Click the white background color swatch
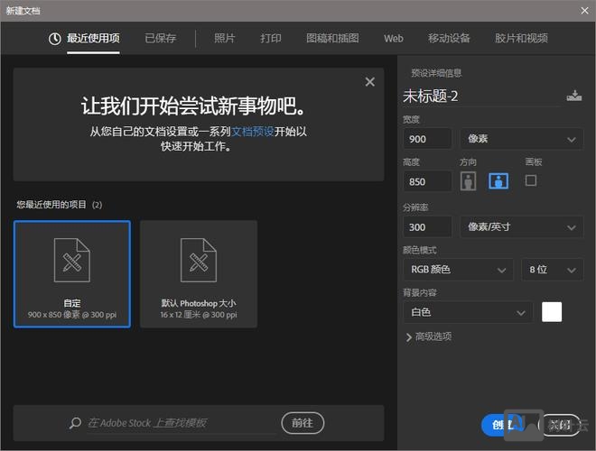 552,312
